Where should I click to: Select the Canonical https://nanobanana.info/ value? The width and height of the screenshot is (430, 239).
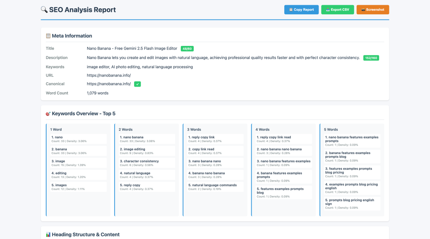pyautogui.click(x=109, y=84)
